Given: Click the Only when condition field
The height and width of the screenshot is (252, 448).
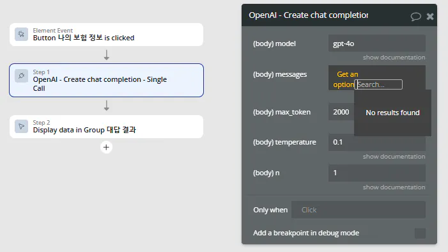Looking at the screenshot, I should pos(359,210).
